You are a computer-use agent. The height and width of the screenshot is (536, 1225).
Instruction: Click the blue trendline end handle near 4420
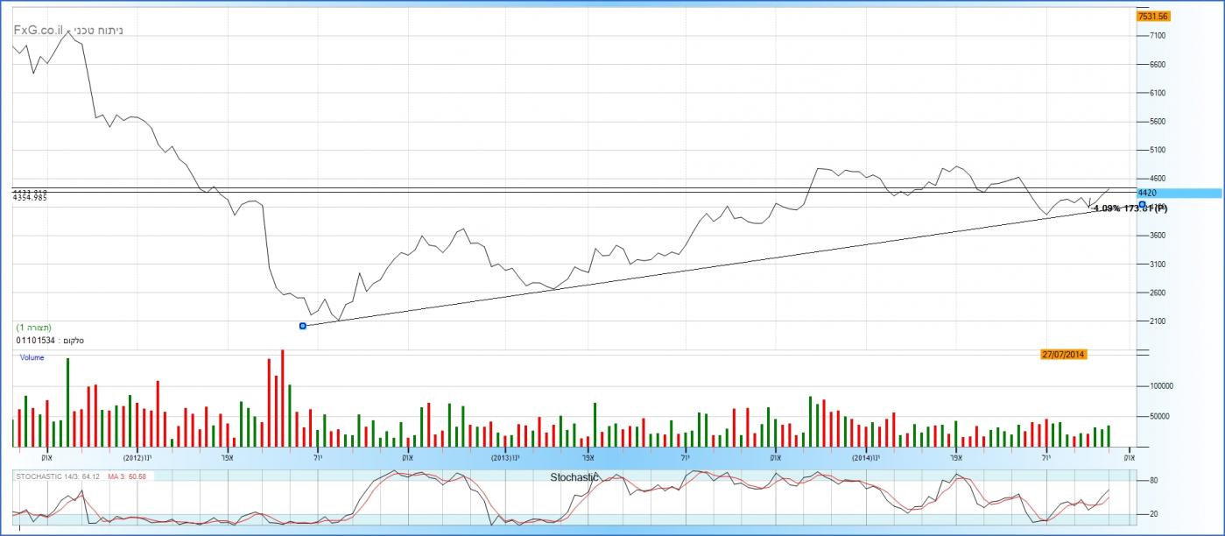tap(1142, 204)
